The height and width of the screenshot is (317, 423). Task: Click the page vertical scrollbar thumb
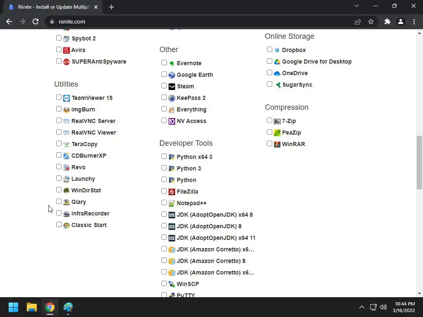[x=420, y=163]
